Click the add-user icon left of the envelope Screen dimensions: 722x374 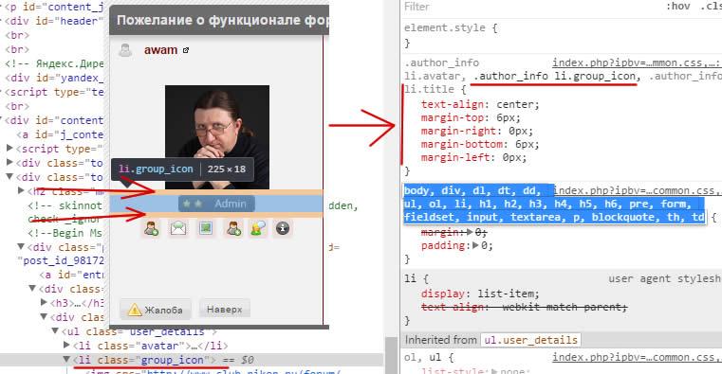pos(151,228)
